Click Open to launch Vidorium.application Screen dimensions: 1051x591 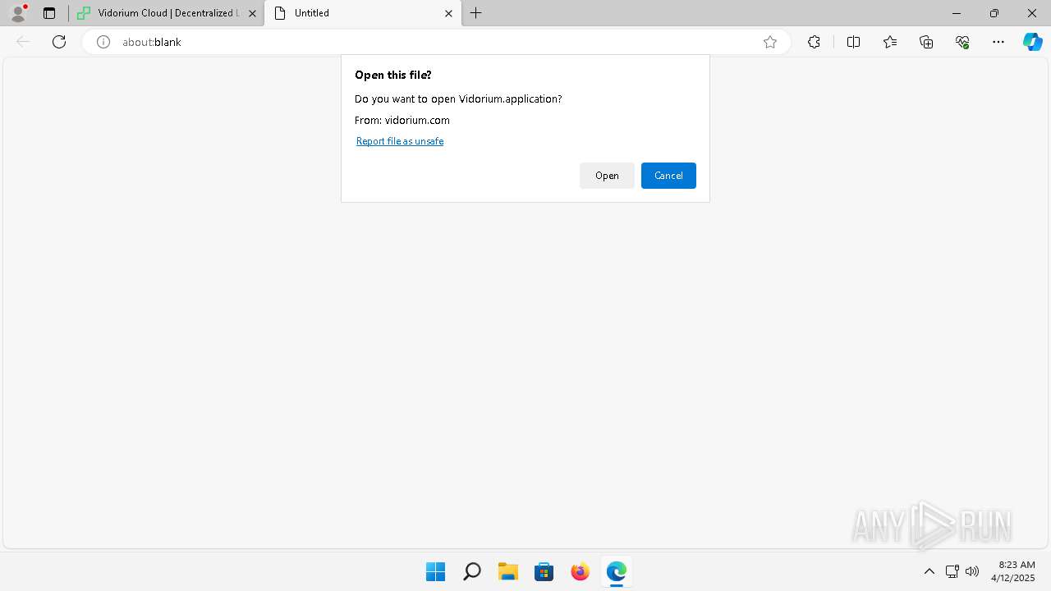607,176
